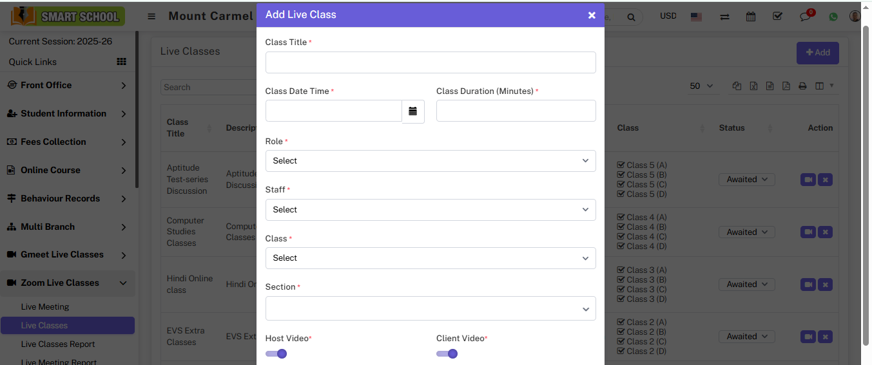
Task: Open the Class Date Time calendar picker
Action: coord(413,111)
